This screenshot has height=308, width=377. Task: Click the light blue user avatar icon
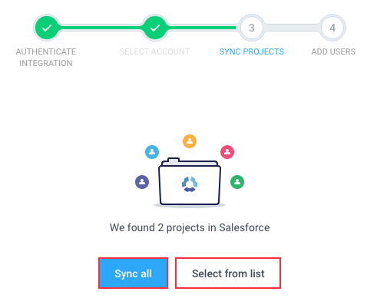point(152,152)
